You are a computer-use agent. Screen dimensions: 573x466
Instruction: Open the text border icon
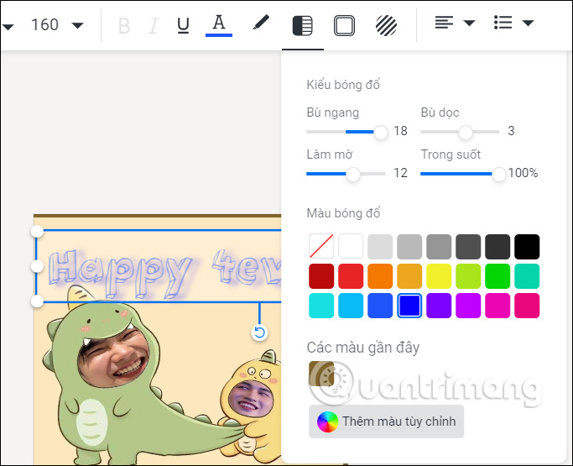click(344, 25)
